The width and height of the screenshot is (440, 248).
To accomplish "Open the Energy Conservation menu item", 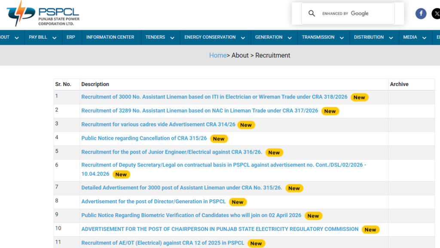I will 210,37.
